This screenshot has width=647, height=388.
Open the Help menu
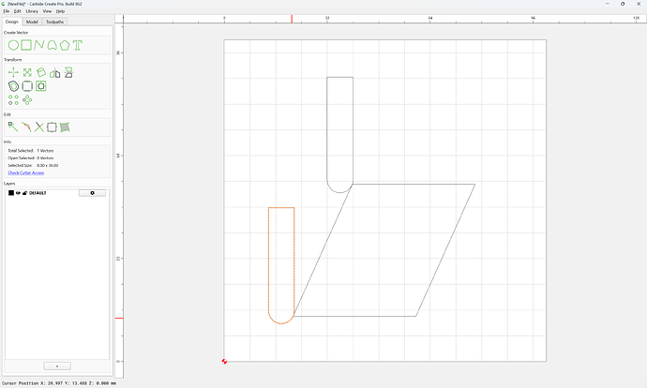point(60,11)
